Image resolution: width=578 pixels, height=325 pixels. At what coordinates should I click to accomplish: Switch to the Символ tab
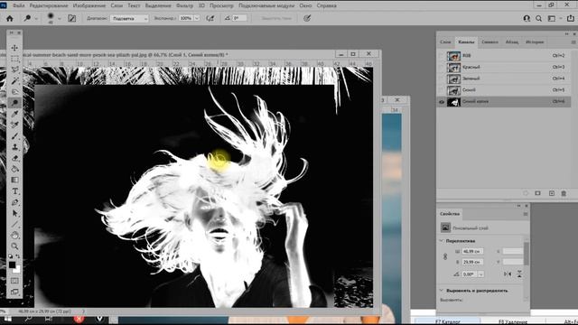pos(489,42)
